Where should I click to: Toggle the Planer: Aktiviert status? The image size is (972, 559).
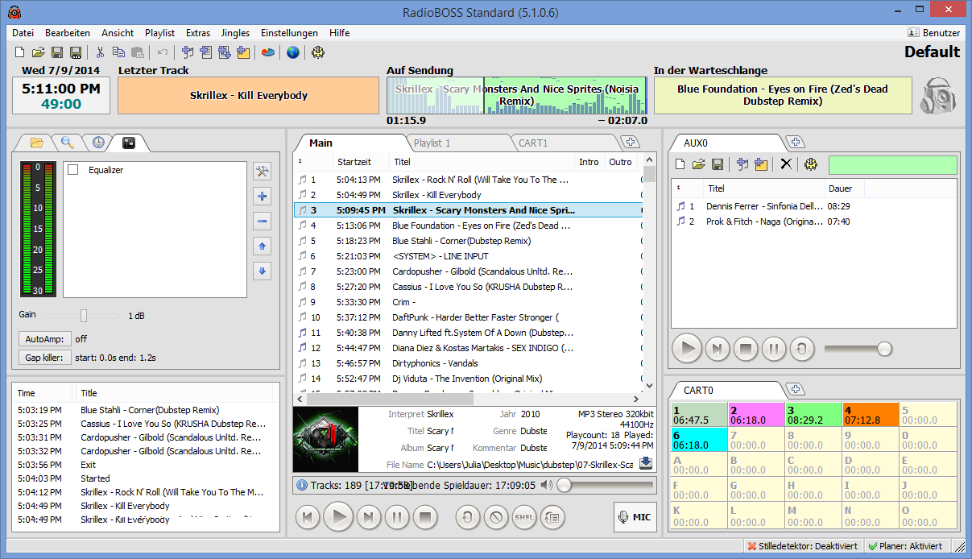(x=906, y=546)
